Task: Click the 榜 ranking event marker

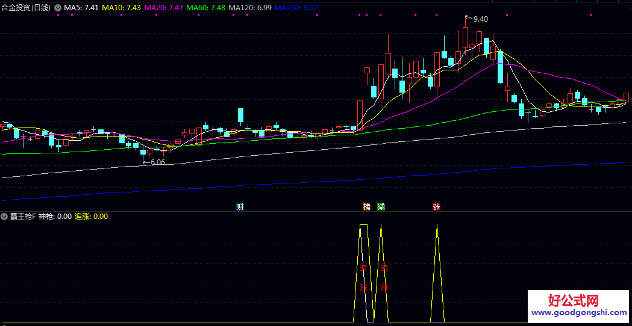Action: (x=366, y=207)
